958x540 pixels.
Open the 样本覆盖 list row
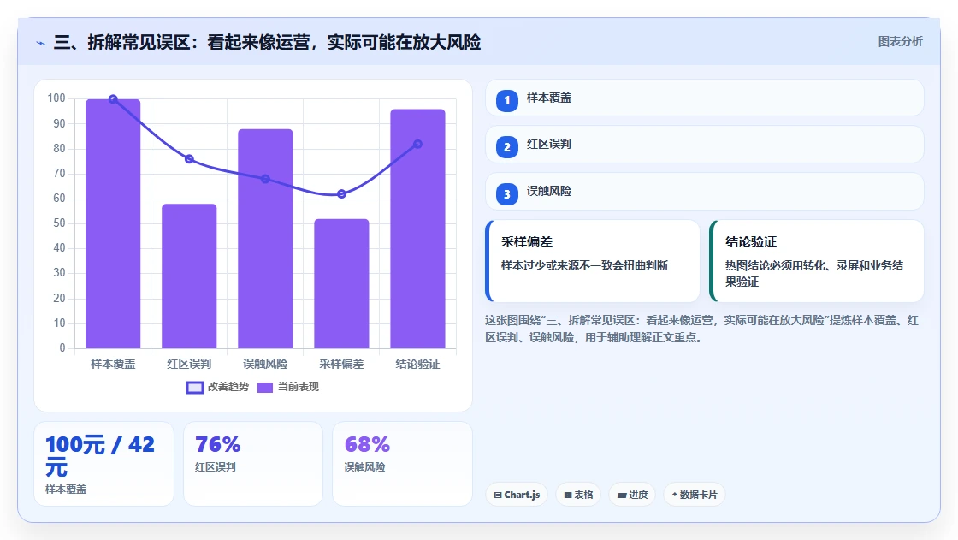pos(704,98)
